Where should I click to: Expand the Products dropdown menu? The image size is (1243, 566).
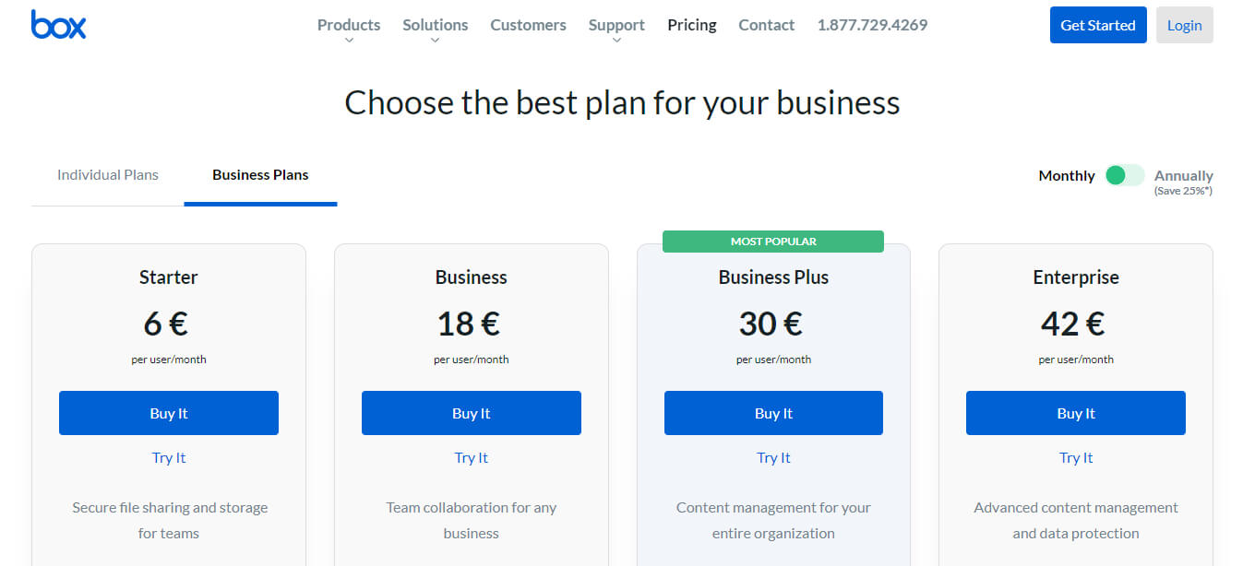click(349, 26)
